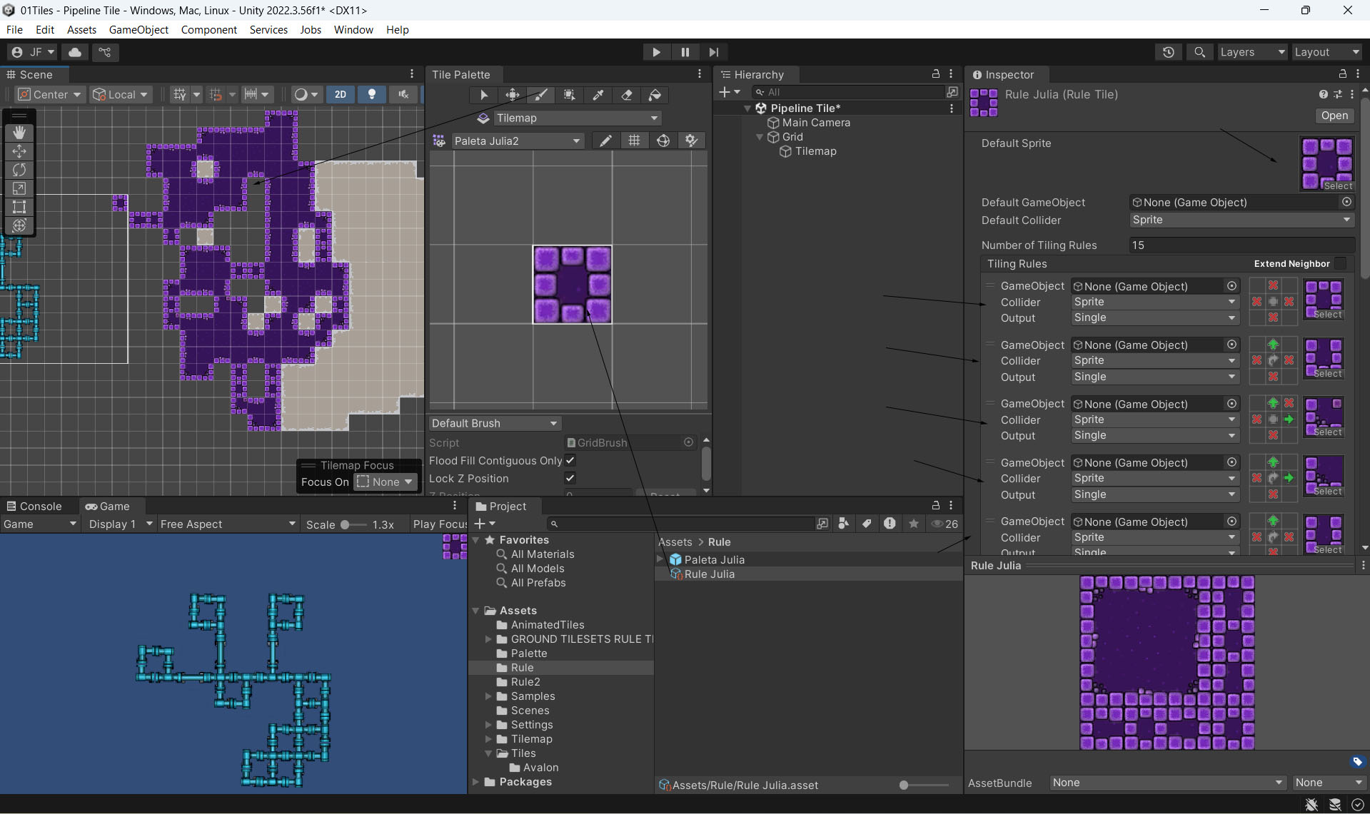The width and height of the screenshot is (1370, 814).
Task: Open the GameObject menu
Action: tap(138, 29)
